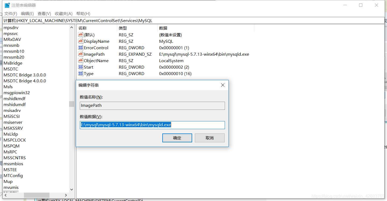The height and width of the screenshot is (201, 387).
Task: Cancel the edit with 取消 button
Action: point(210,138)
